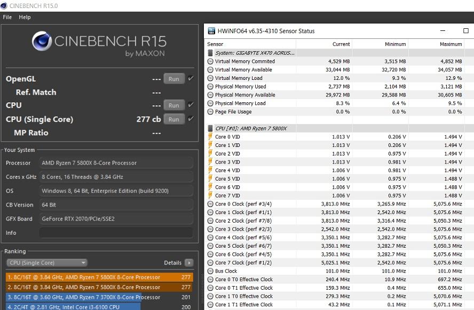This screenshot has height=310, width=474.
Task: Click the Core 6 VID lightning icon
Action: pos(210,187)
